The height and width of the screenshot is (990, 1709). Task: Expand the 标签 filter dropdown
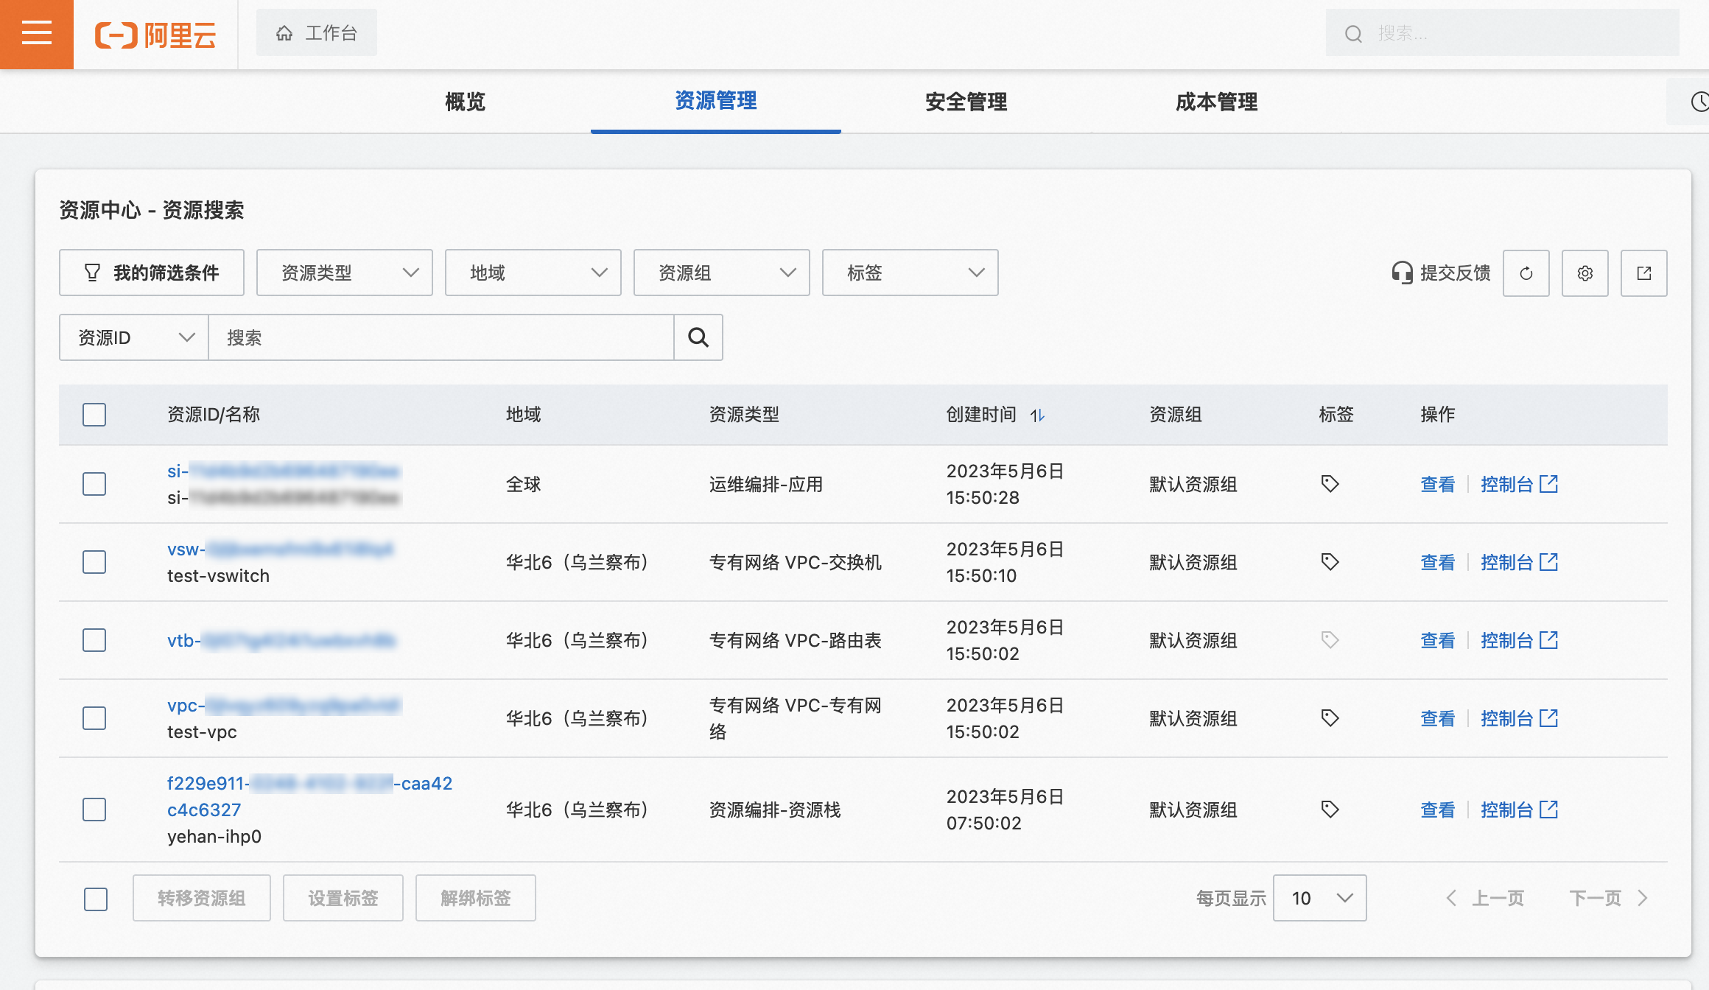coord(910,273)
